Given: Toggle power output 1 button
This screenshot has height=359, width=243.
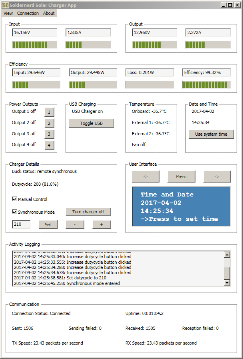Looking at the screenshot, I should pyautogui.click(x=49, y=112).
